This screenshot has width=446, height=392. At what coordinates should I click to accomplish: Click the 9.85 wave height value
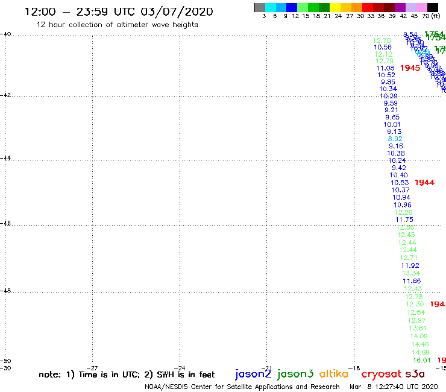[388, 82]
